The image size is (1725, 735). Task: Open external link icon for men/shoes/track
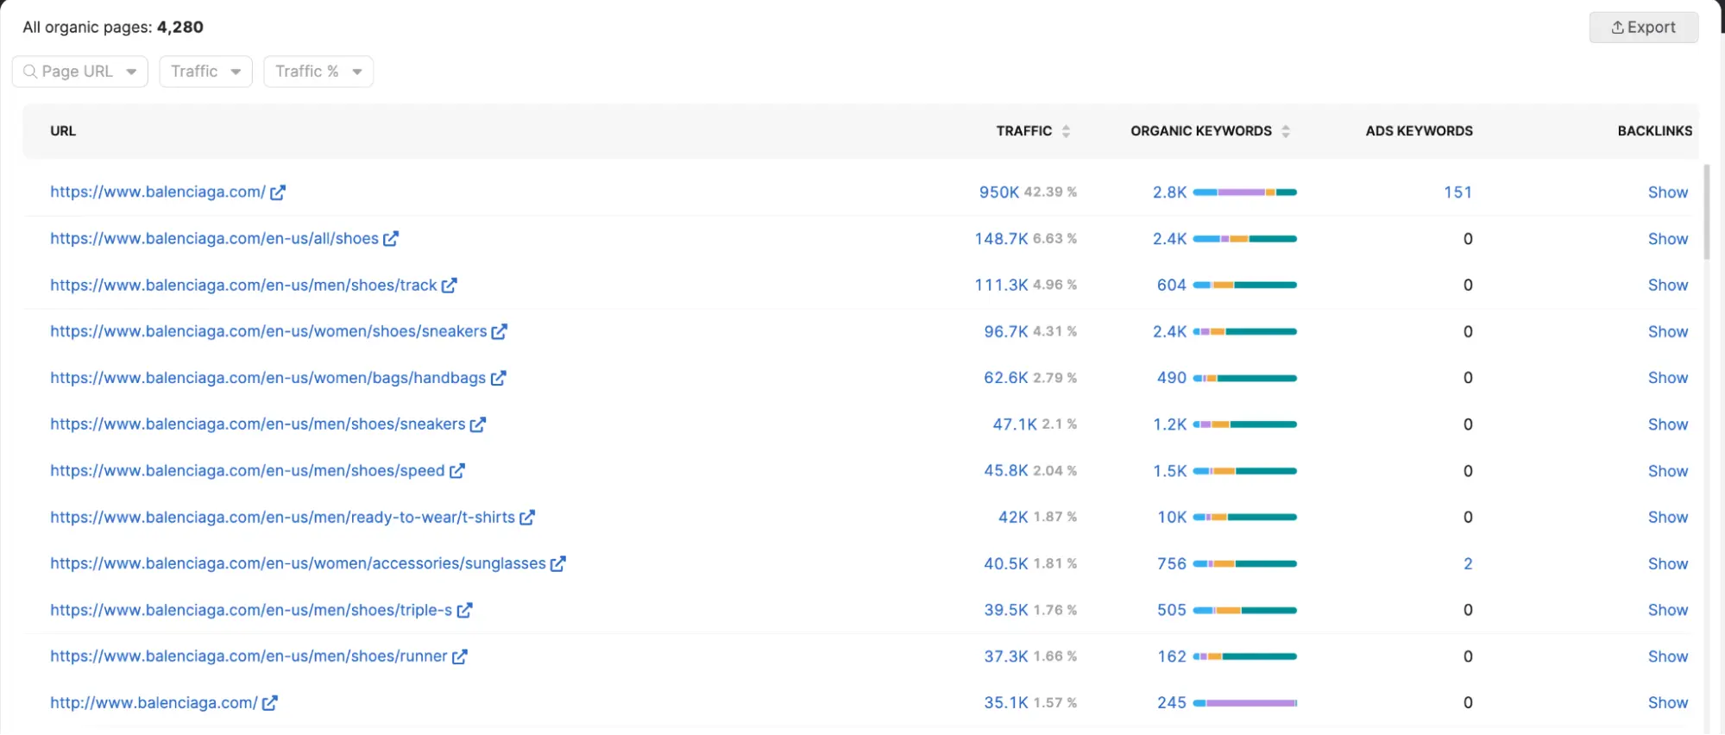tap(449, 286)
